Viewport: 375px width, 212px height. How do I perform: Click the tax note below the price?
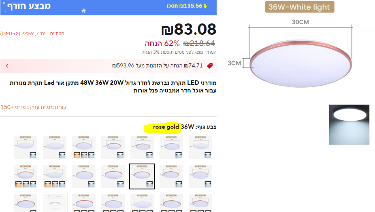click(x=179, y=52)
